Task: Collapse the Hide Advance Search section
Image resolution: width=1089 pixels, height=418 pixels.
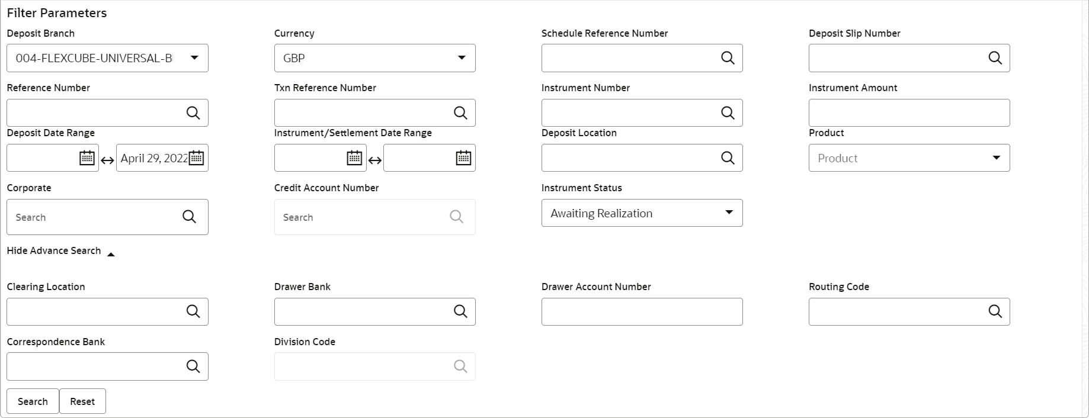Action: click(x=60, y=251)
